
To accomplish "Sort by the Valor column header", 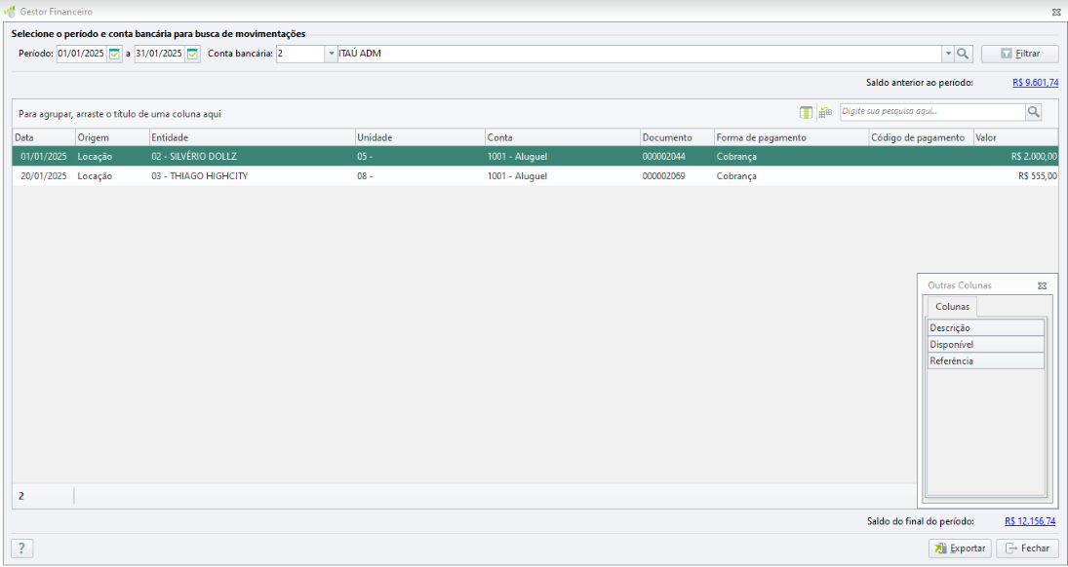I will pos(1015,137).
